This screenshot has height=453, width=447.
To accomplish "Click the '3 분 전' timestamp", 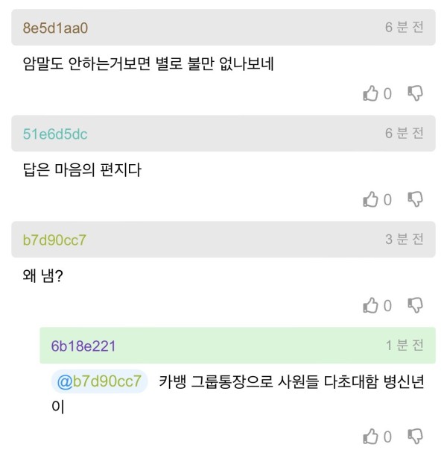I will 405,240.
